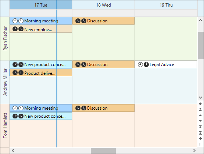
Task: Open Andrew Miller's Legal Advice appointment
Action: 166,65
